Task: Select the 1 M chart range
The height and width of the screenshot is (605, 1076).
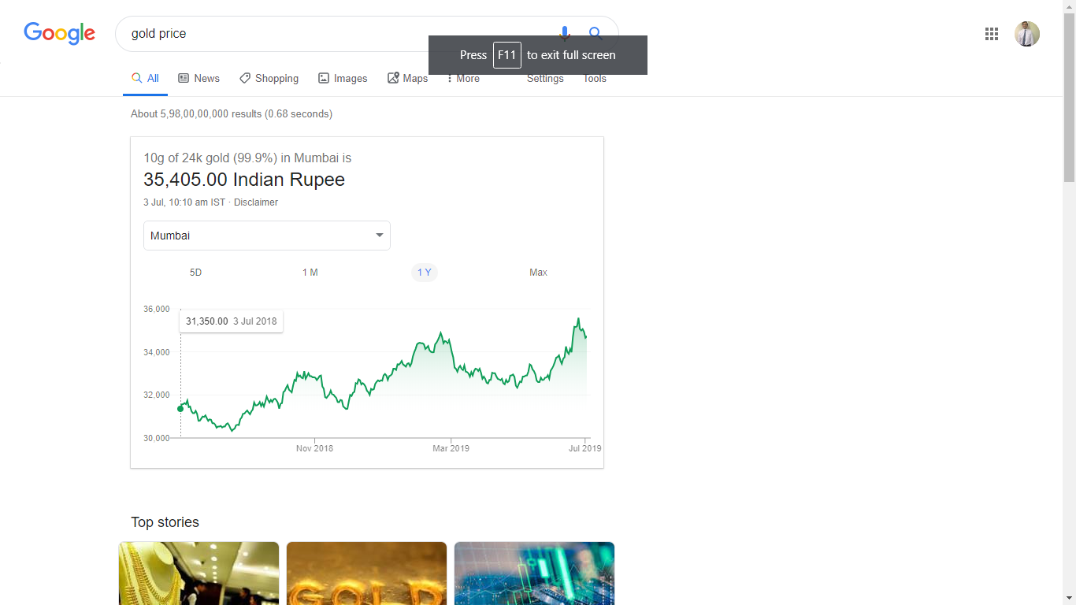Action: point(310,273)
